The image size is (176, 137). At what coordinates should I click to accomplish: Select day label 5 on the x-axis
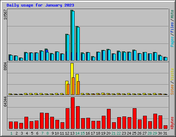click(x=32, y=133)
